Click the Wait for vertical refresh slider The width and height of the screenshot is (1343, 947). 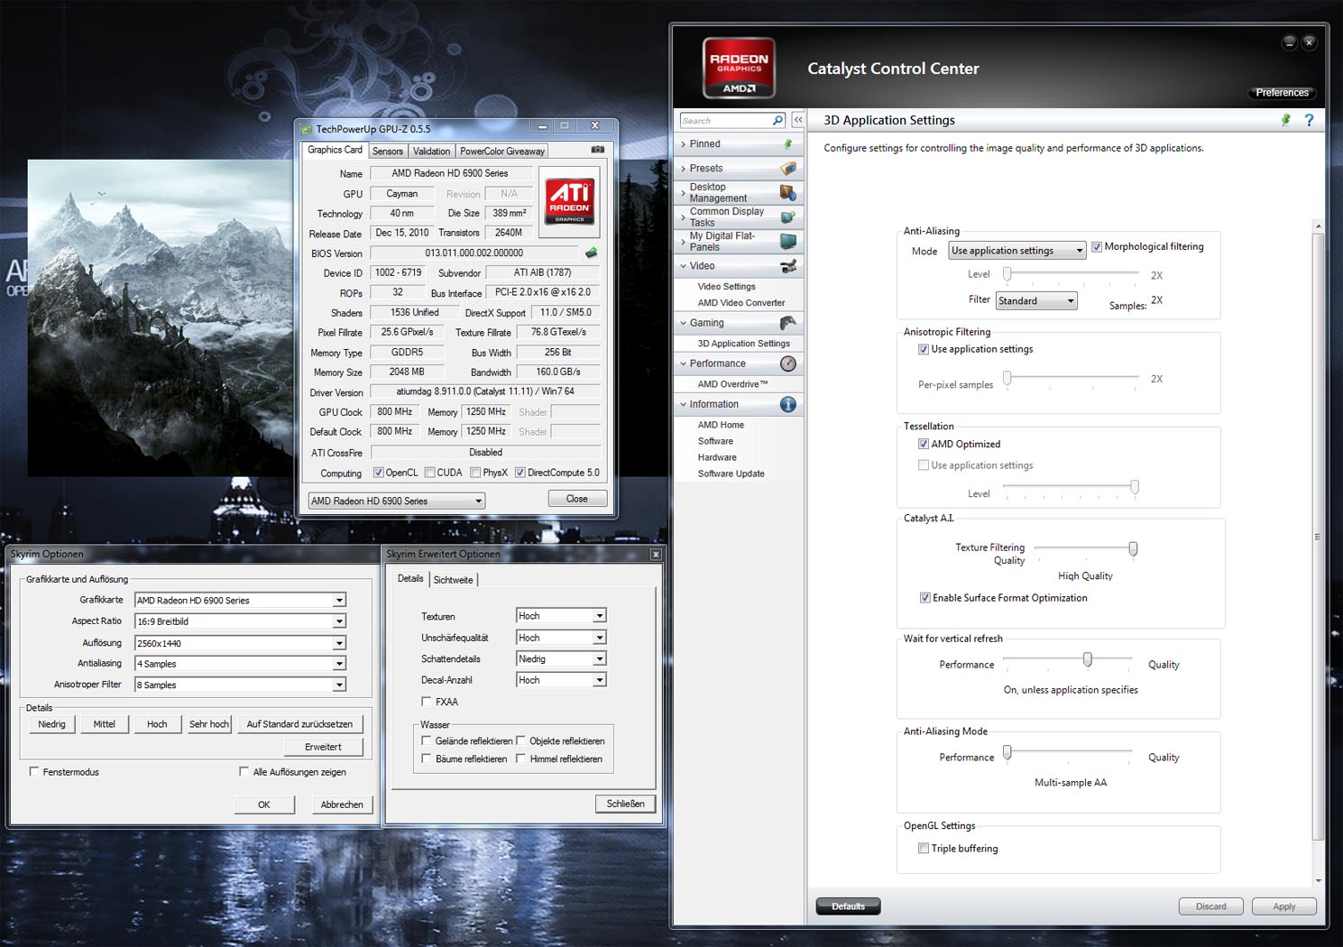pos(1087,660)
